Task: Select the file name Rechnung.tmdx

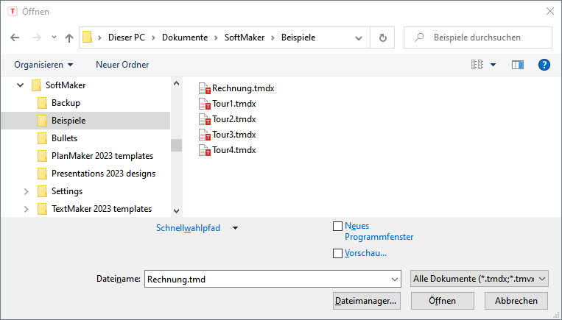Action: [243, 88]
